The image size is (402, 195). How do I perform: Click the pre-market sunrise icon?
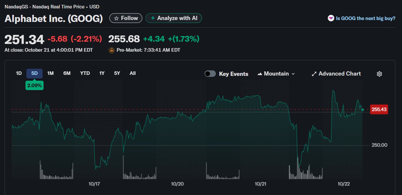pyautogui.click(x=112, y=50)
